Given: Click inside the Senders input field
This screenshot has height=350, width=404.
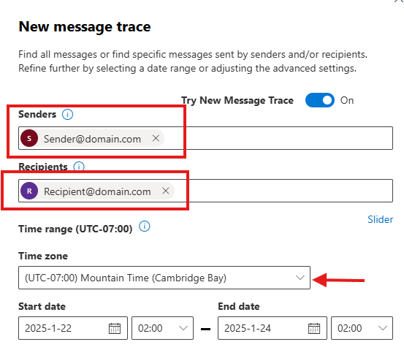Looking at the screenshot, I should (x=278, y=138).
